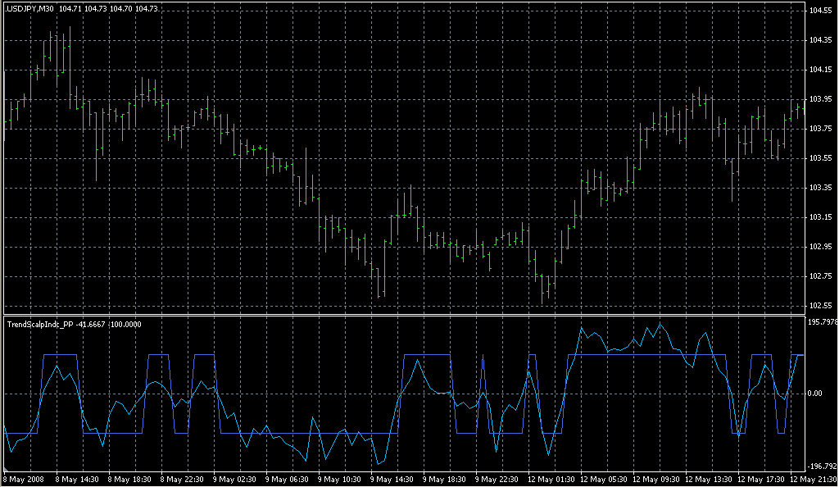Image resolution: width=839 pixels, height=487 pixels.
Task: Select the 104.35 price scale label
Action: (820, 40)
